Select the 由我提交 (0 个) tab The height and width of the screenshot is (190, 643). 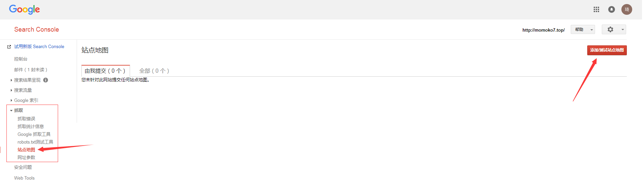coord(105,71)
